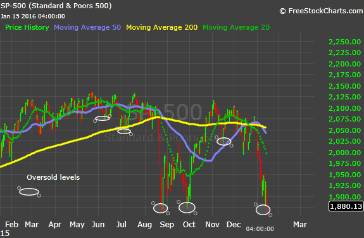The image size is (364, 238).
Task: Click the Sep label on the time axis
Action: pos(166,225)
